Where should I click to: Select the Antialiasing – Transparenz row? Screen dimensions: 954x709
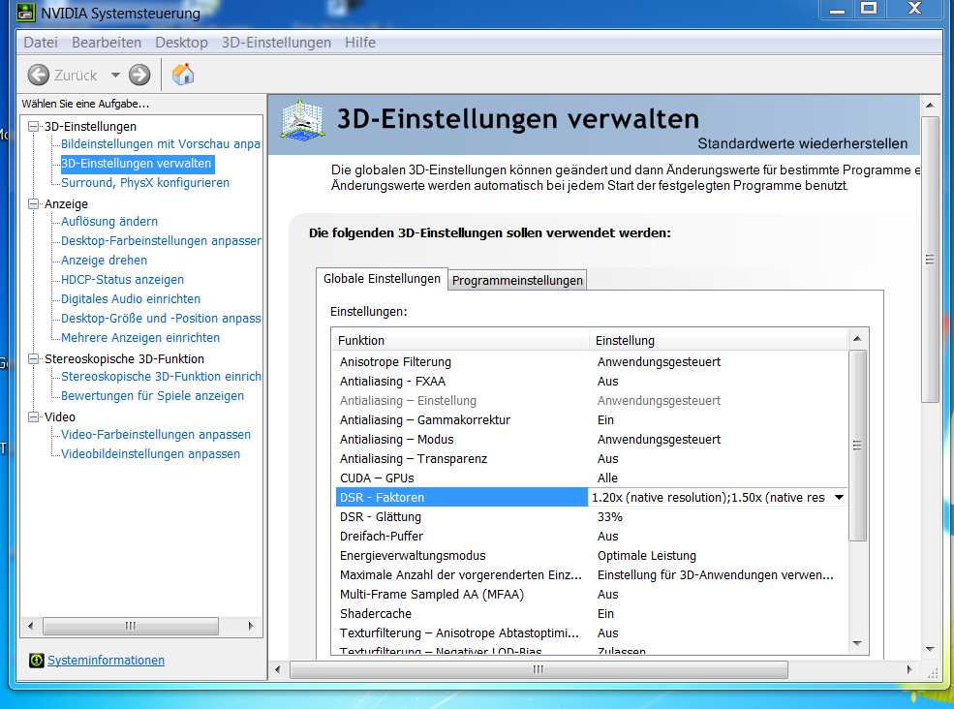click(591, 459)
